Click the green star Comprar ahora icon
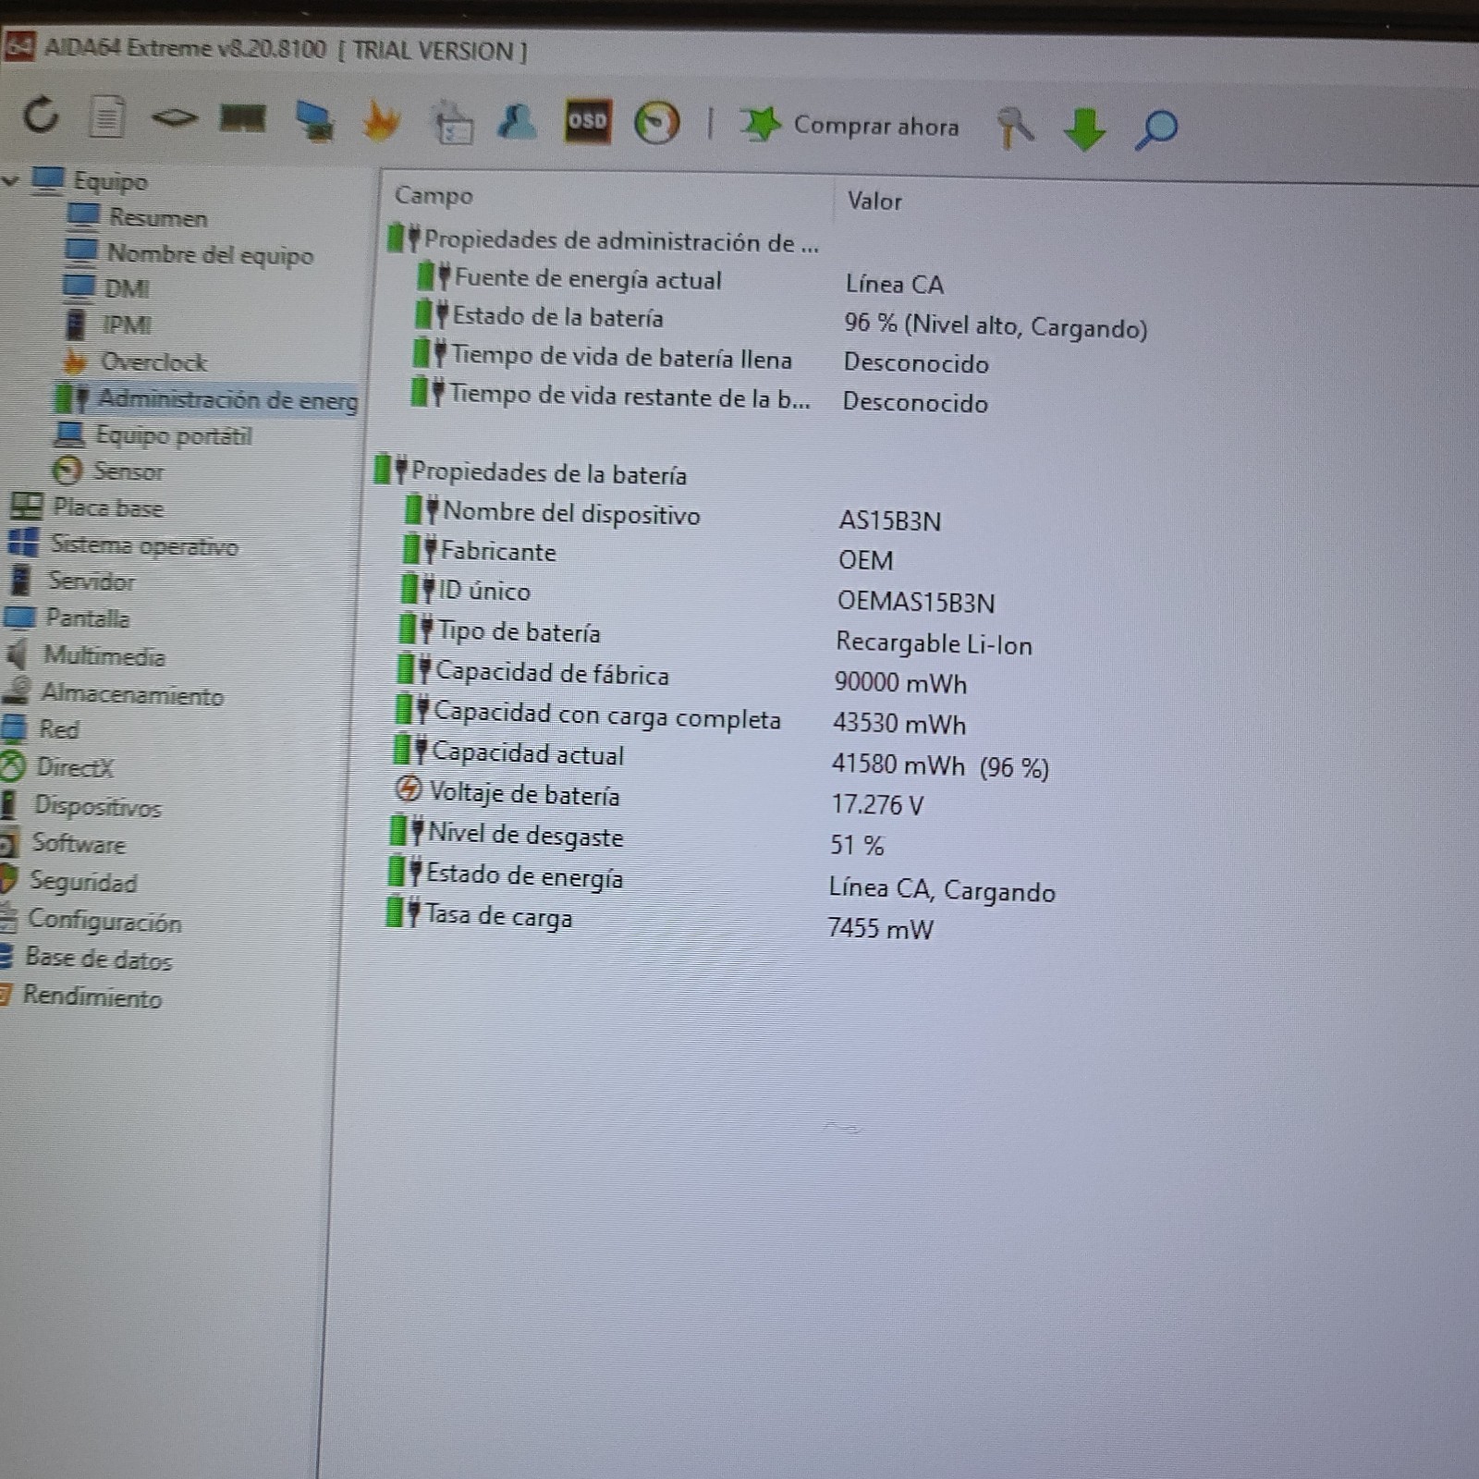The height and width of the screenshot is (1479, 1479). coord(760,124)
